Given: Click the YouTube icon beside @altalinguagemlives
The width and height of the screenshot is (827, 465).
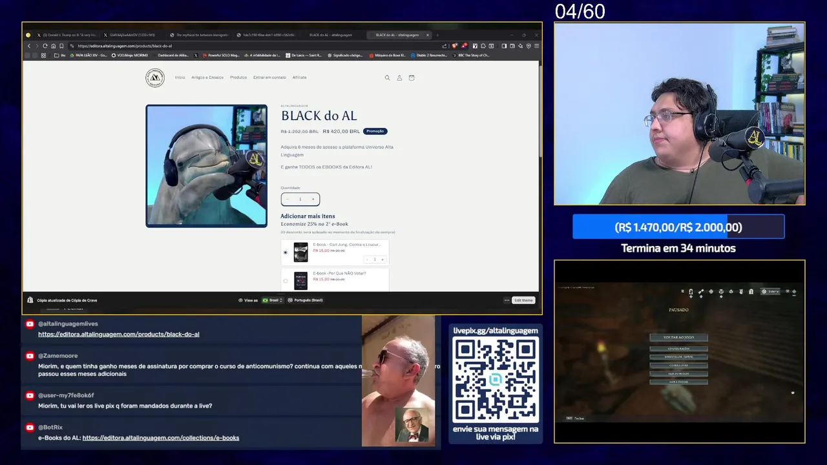Looking at the screenshot, I should [x=30, y=324].
